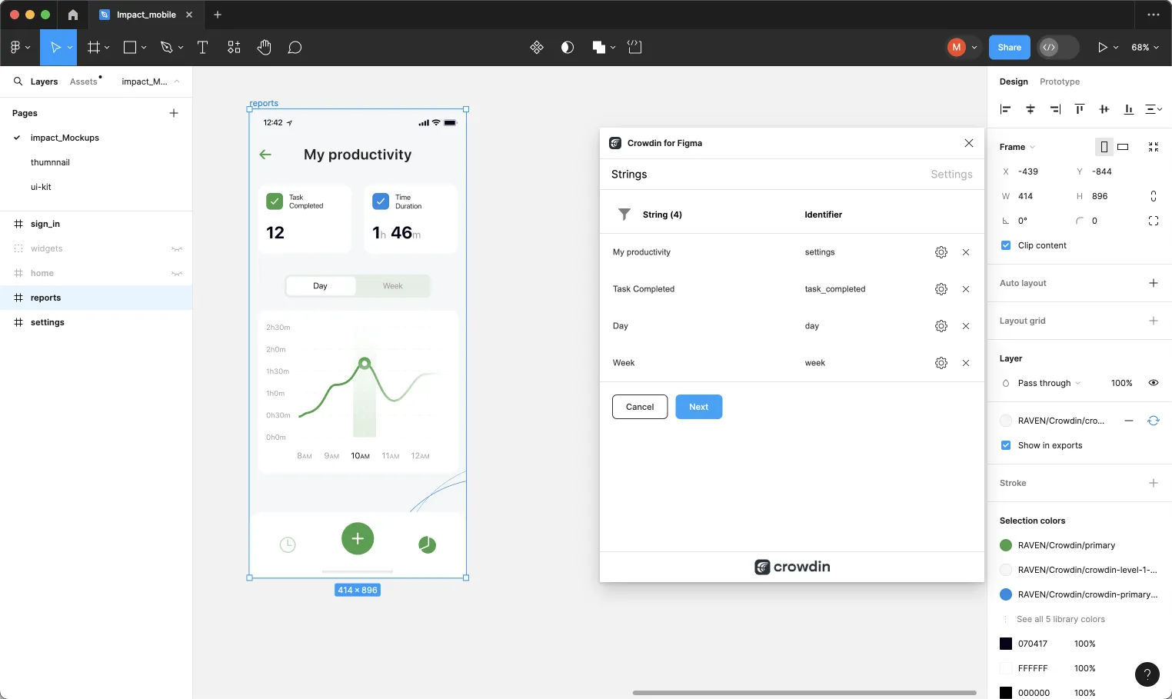Open settings gear for Day string
The height and width of the screenshot is (699, 1172).
point(941,326)
